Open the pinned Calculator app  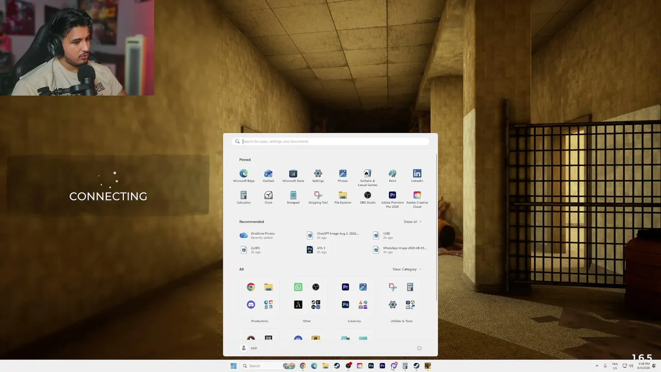244,197
